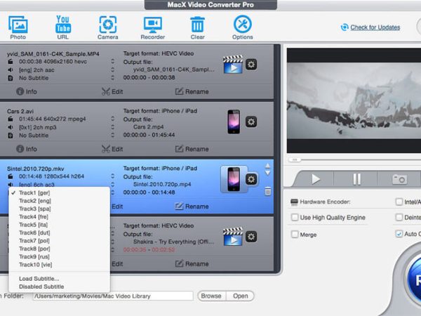The width and height of the screenshot is (421, 316).
Task: Uncheck the Auto Copy checkbox
Action: coord(399,234)
